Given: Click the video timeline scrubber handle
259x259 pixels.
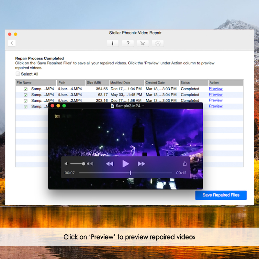Looking at the screenshot, I should click(x=130, y=173).
